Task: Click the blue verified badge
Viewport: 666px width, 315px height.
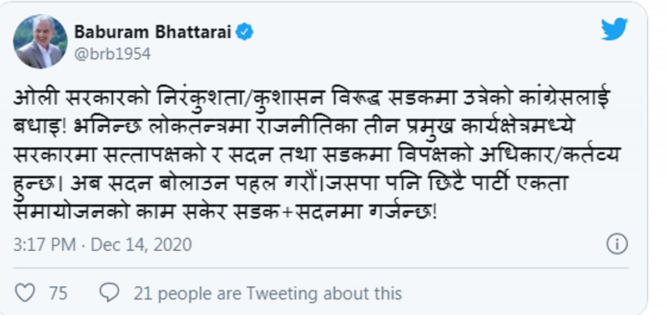Action: (245, 32)
